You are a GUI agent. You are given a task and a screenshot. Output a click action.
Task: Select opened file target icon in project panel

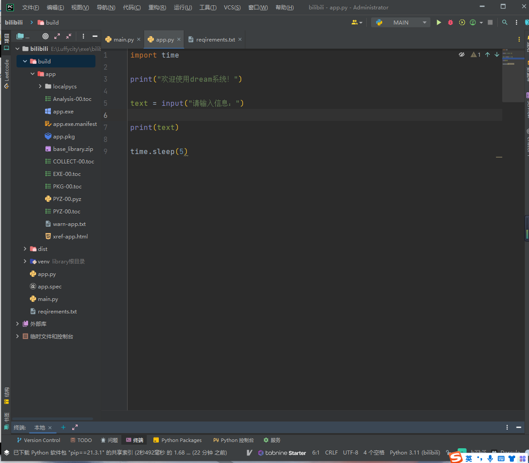click(45, 36)
